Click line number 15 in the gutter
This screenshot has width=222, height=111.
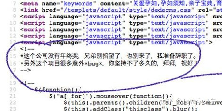click(13, 56)
